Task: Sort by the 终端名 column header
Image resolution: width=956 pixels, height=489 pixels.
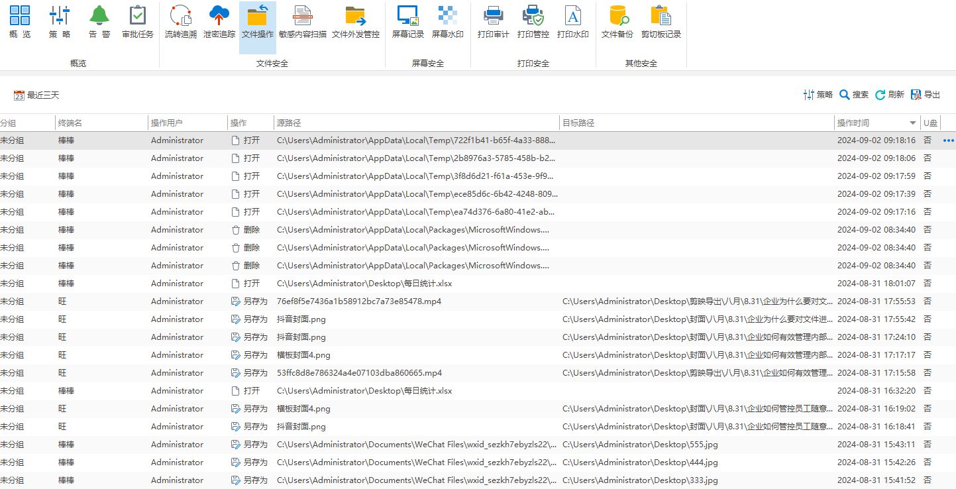Action: (x=101, y=123)
